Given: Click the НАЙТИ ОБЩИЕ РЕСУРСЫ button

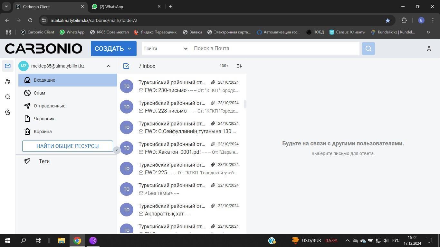Looking at the screenshot, I should pos(68,146).
